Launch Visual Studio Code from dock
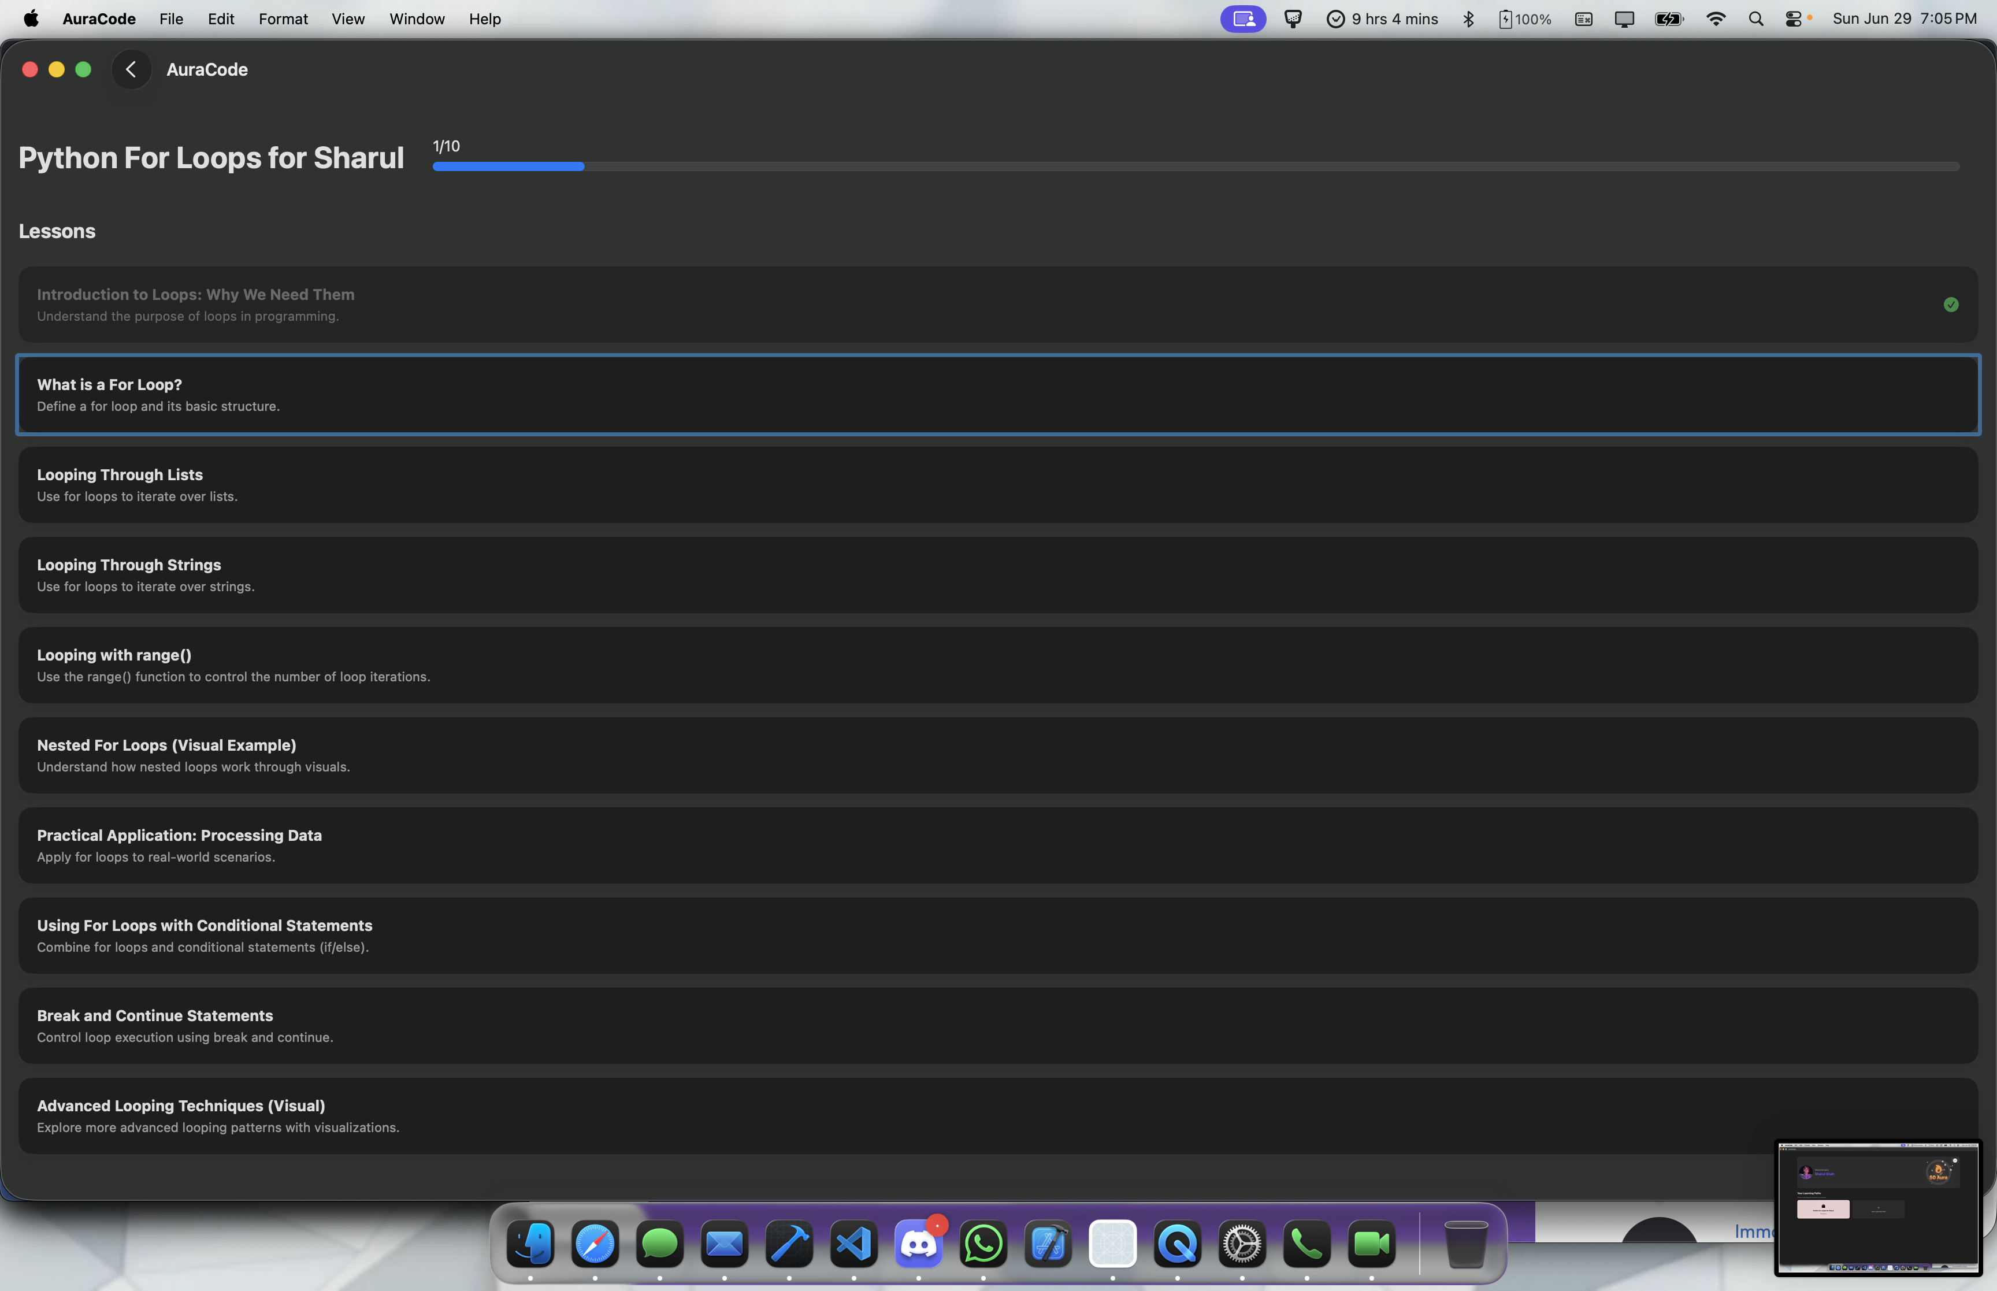This screenshot has width=1997, height=1291. [853, 1243]
